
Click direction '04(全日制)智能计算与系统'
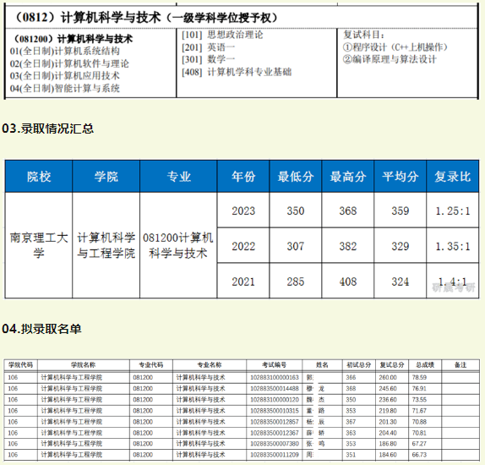[x=65, y=89]
